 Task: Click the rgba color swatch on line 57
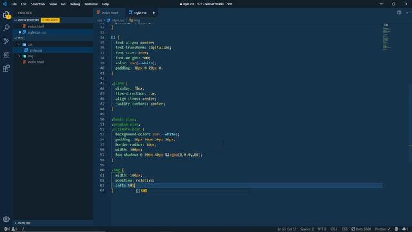(x=167, y=155)
